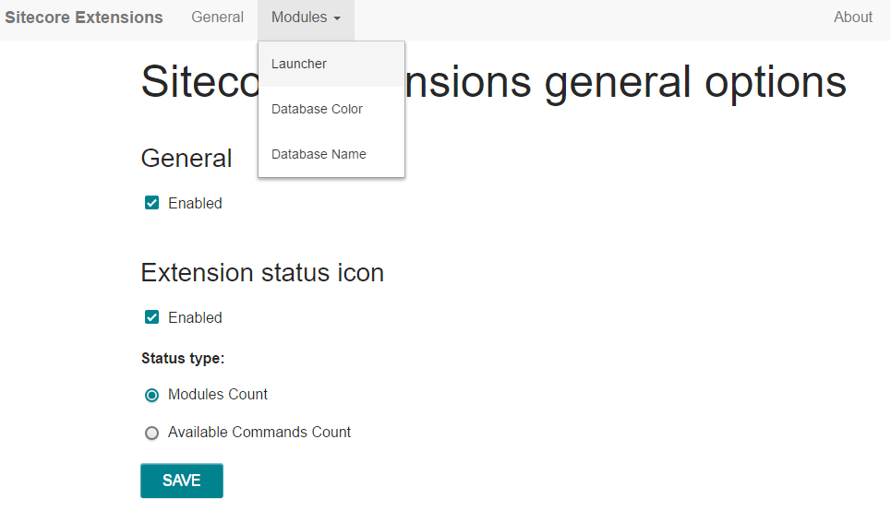Click the caret arrow beside Modules

[x=337, y=18]
